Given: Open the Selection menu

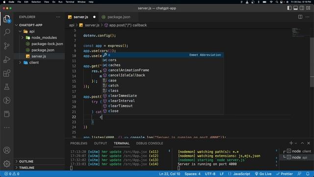Looking at the screenshot, I should click(36, 2).
